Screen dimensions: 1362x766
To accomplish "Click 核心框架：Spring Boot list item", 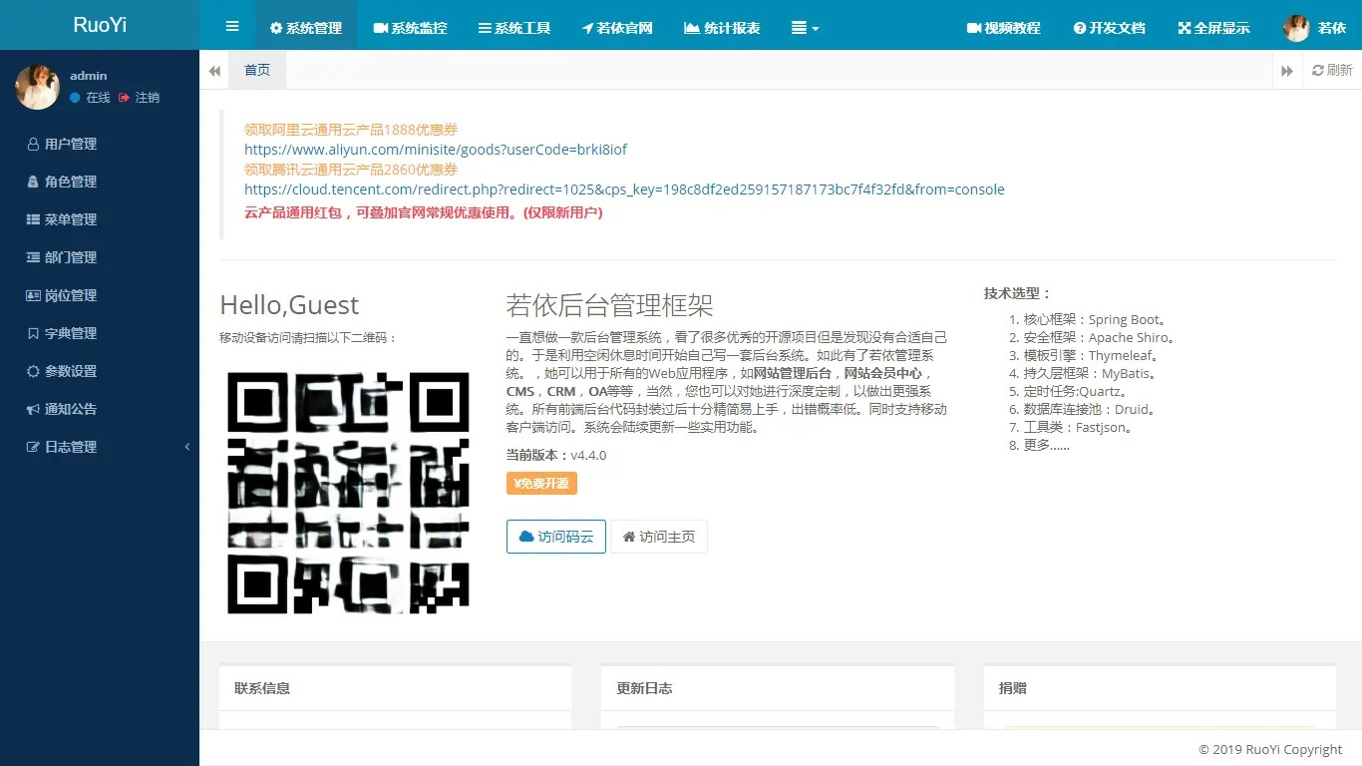I will tap(1096, 320).
